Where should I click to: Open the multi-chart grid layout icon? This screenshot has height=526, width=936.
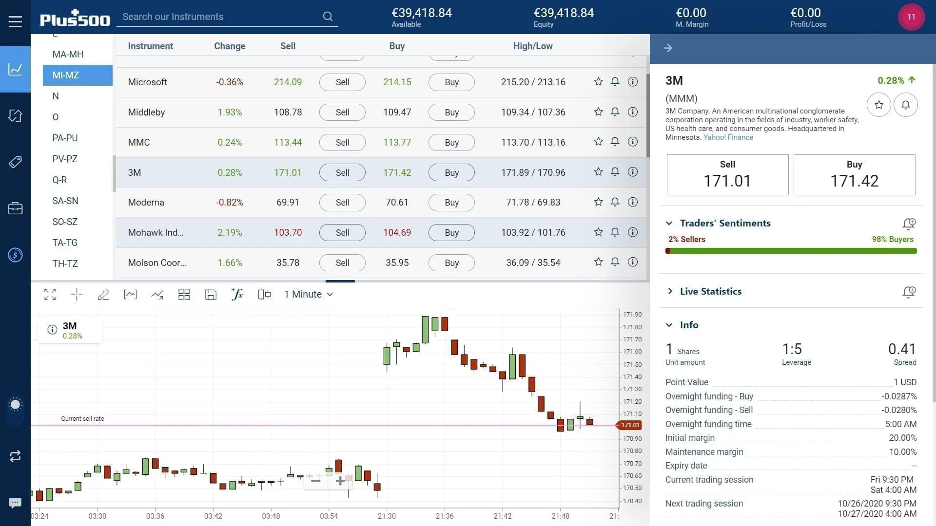pos(184,294)
